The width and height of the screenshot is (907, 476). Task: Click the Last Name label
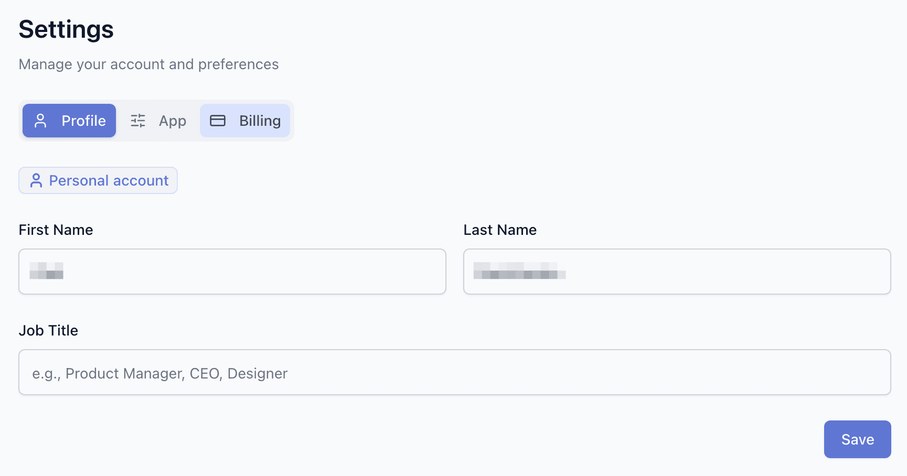click(500, 230)
